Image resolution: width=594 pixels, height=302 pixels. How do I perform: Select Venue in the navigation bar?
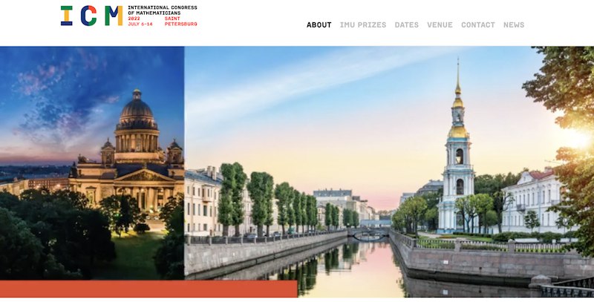[x=440, y=25]
